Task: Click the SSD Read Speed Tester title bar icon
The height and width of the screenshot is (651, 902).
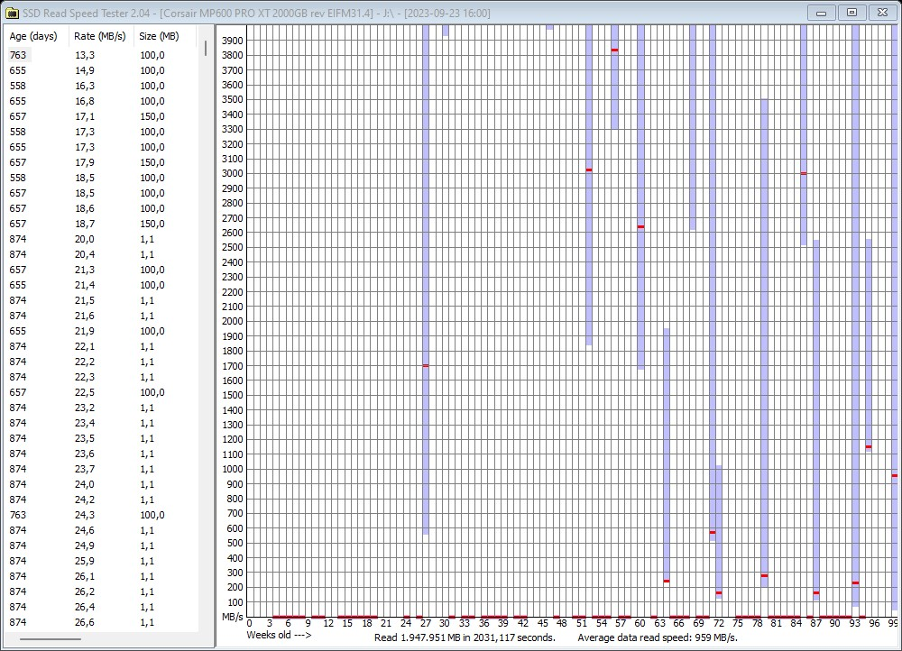Action: [x=12, y=12]
